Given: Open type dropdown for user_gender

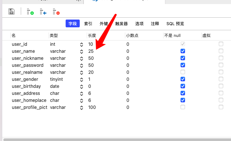Looking at the screenshot, I should (x=82, y=80).
